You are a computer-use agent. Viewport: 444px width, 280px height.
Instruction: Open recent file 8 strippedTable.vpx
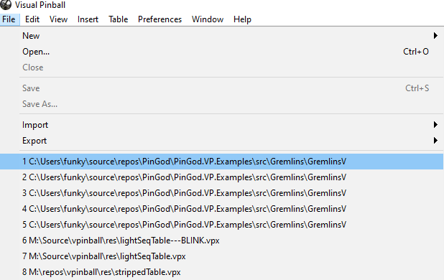tap(222, 272)
